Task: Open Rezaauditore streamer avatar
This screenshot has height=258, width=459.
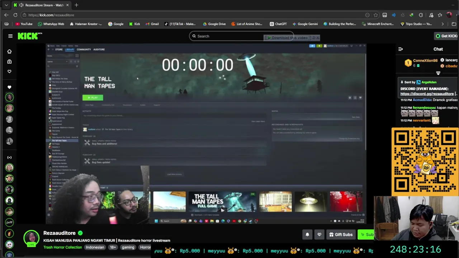Action: pos(32,238)
